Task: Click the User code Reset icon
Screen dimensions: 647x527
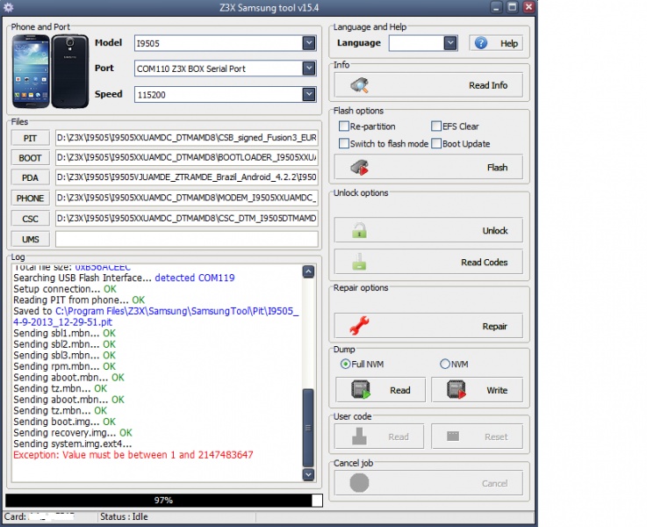Action: (453, 437)
